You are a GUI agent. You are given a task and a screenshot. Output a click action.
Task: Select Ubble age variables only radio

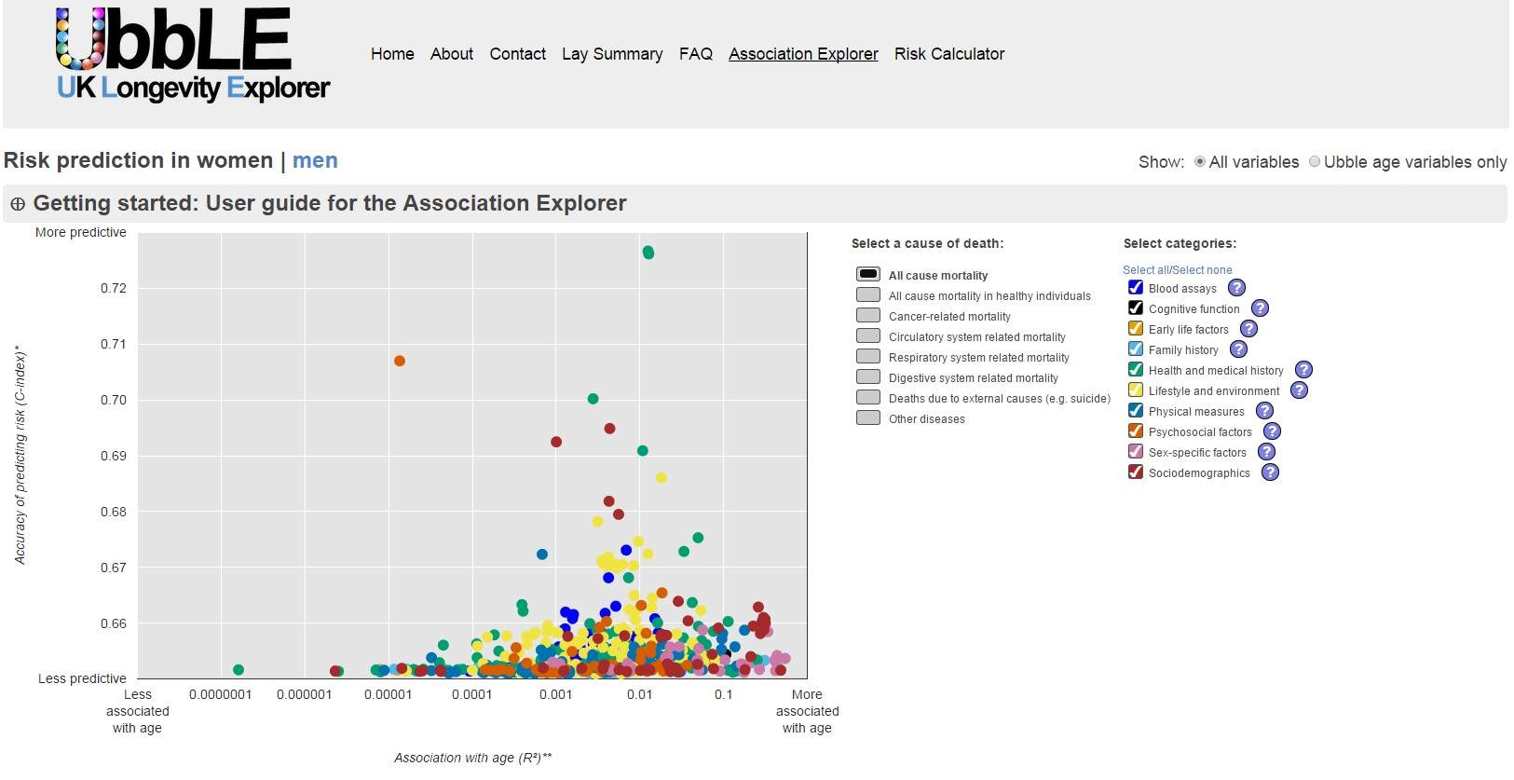tap(1315, 162)
